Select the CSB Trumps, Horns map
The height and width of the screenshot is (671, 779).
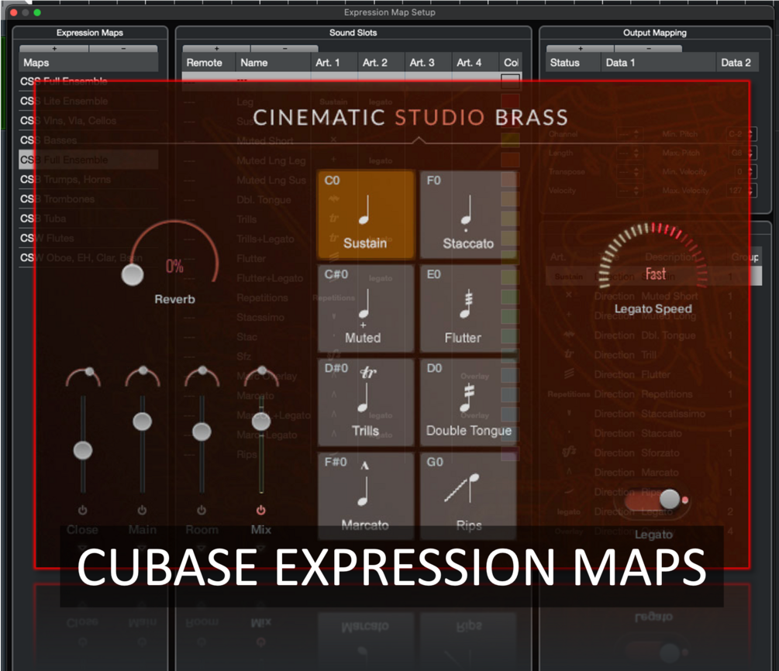(x=88, y=179)
